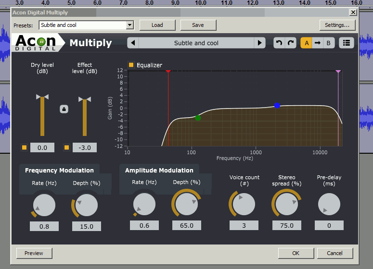Click the red low-cut marker
This screenshot has width=373, height=269.
168,72
